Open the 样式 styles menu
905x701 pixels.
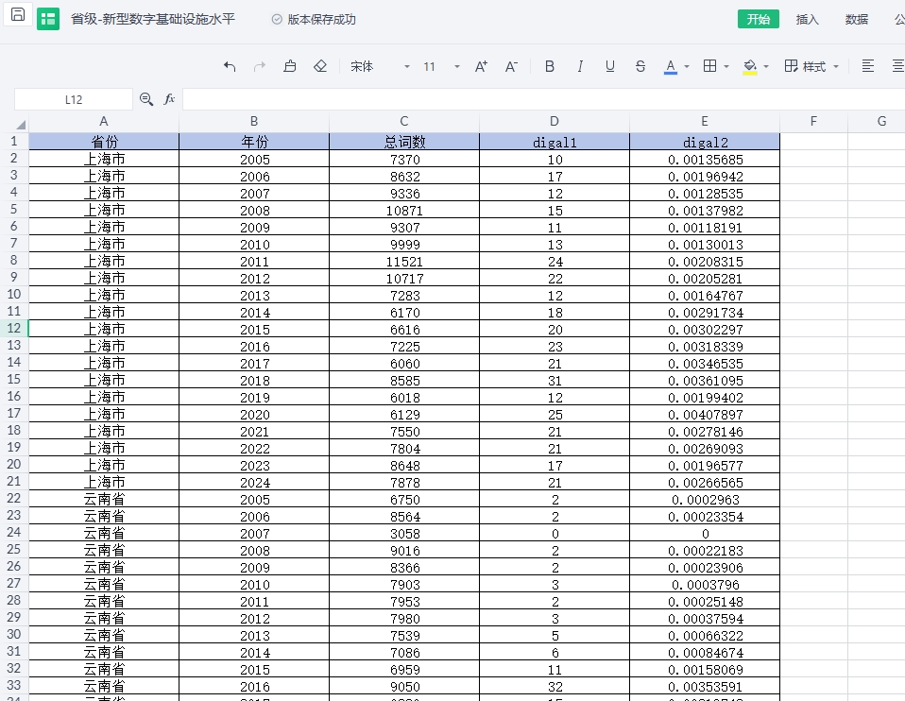pos(811,66)
